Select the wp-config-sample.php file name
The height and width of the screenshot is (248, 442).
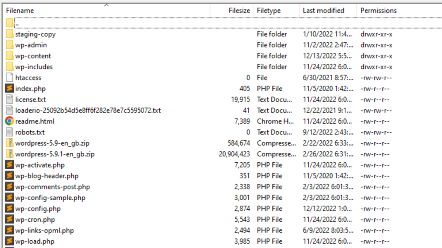click(x=50, y=198)
